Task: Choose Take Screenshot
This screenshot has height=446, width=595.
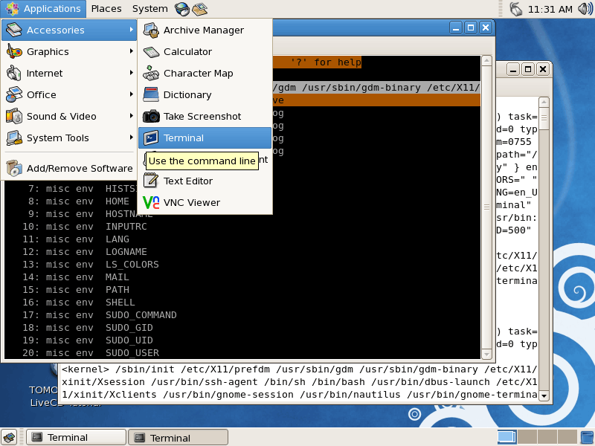Action: (x=205, y=117)
